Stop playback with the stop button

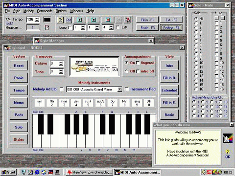(x=94, y=20)
